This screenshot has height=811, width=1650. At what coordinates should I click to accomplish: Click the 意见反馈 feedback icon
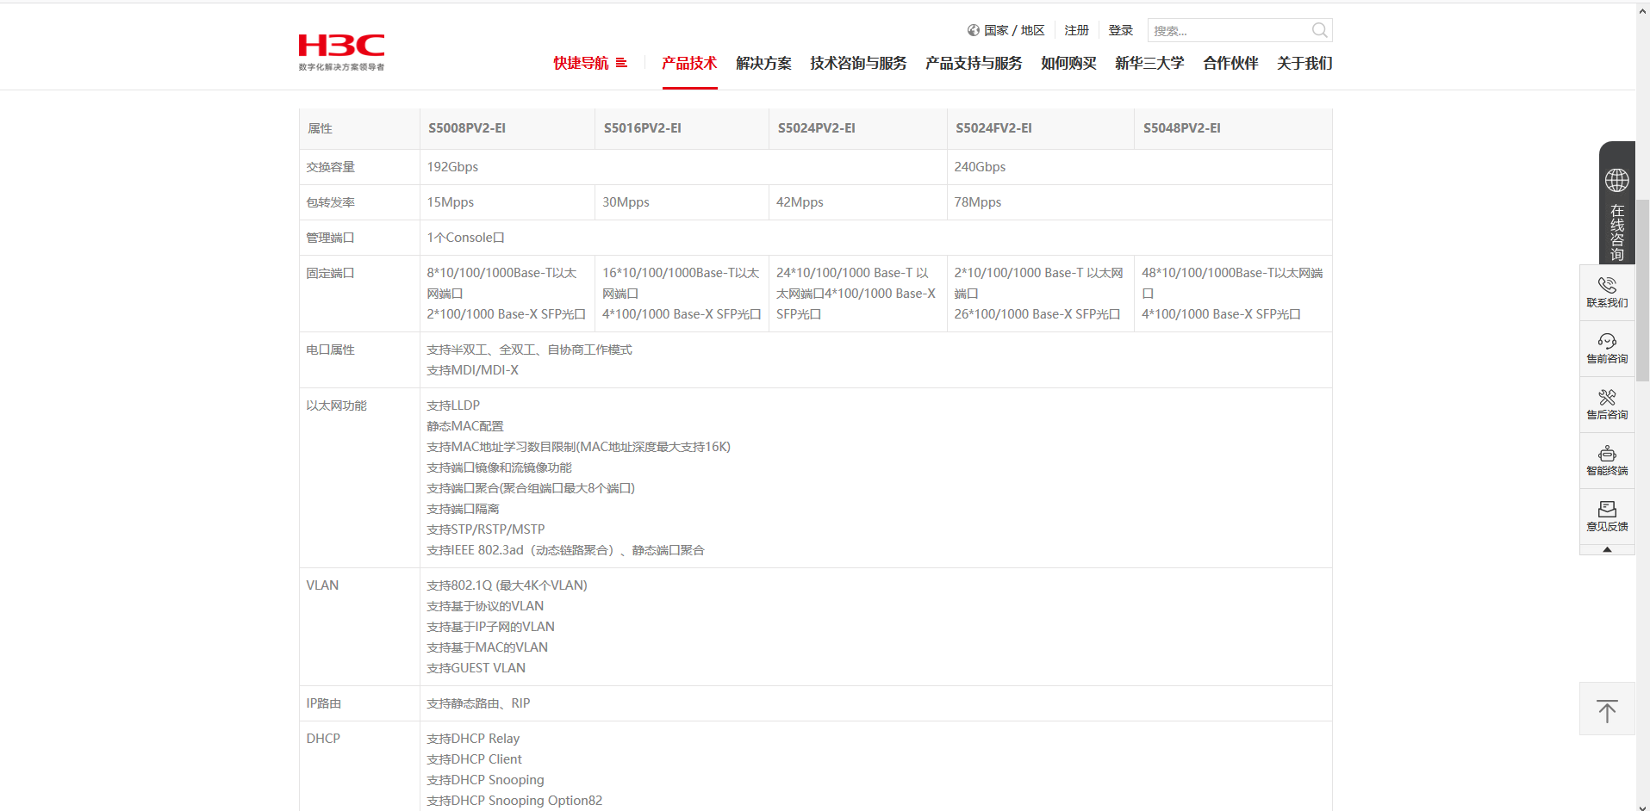[1607, 509]
